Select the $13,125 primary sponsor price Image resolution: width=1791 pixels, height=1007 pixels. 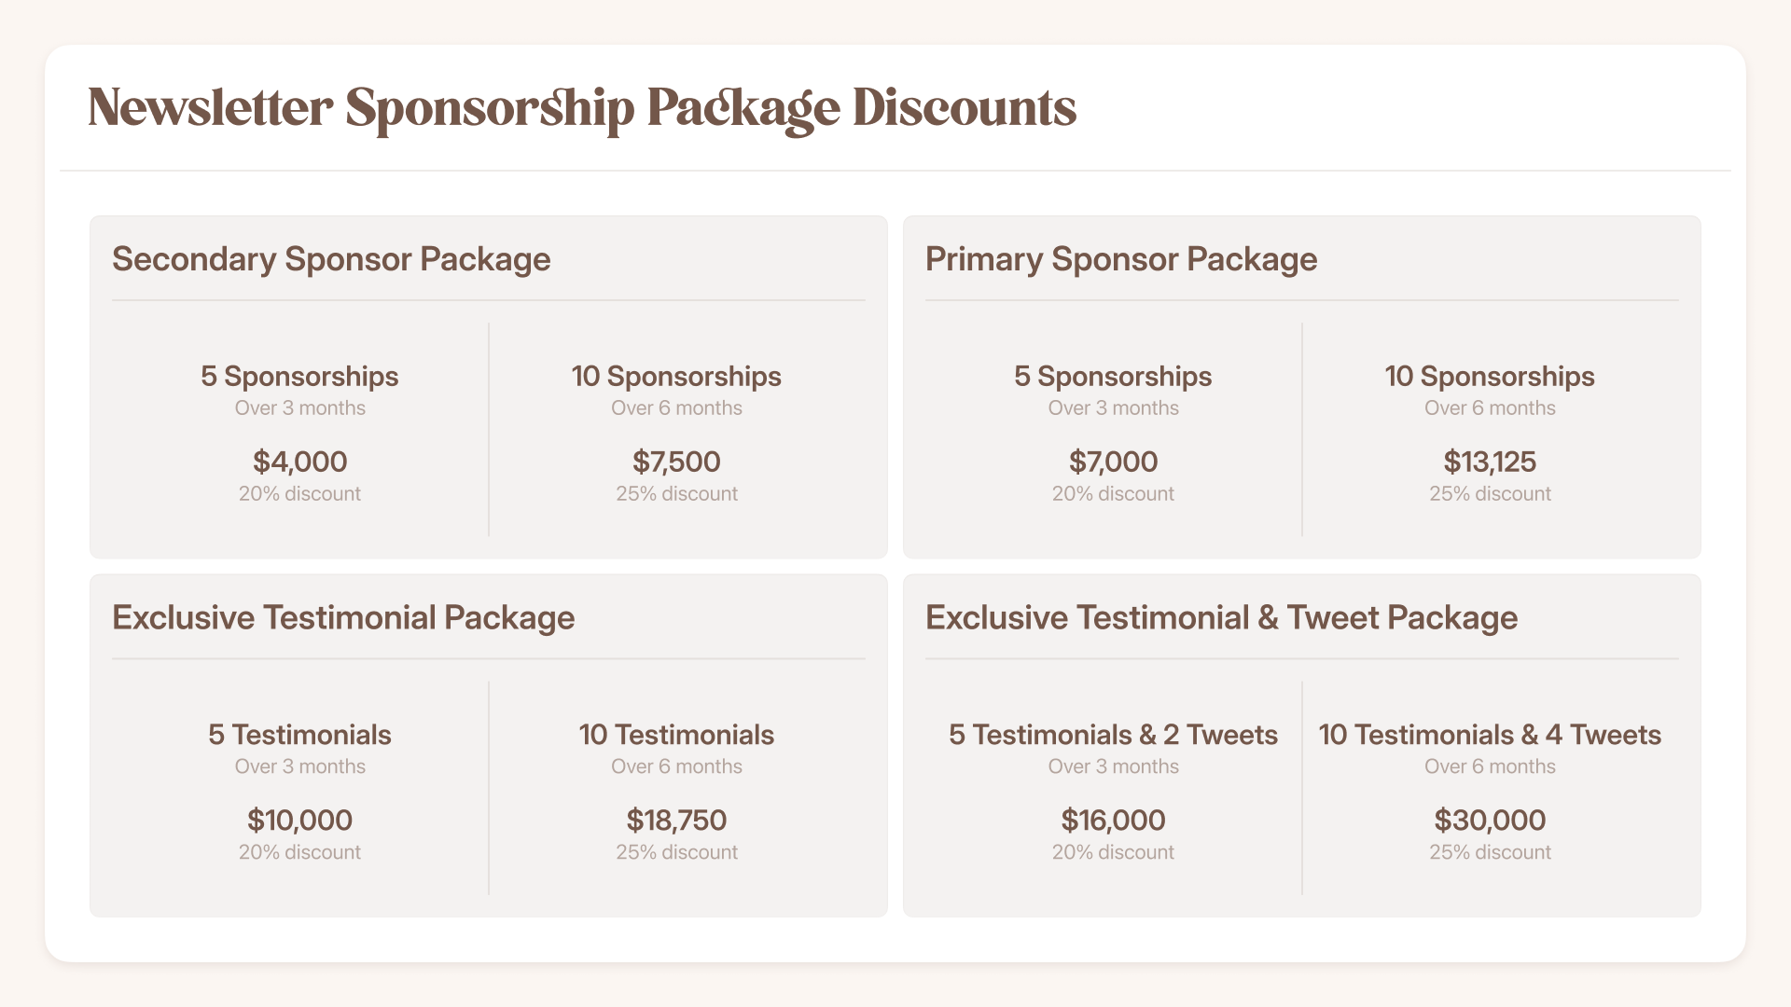tap(1490, 462)
